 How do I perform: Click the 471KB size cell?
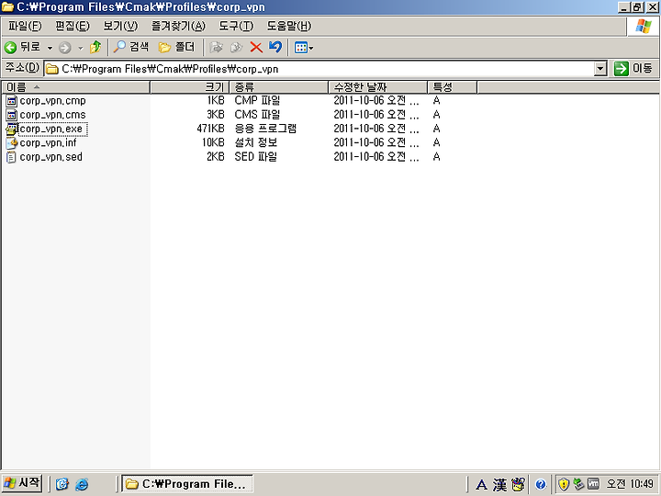point(210,129)
